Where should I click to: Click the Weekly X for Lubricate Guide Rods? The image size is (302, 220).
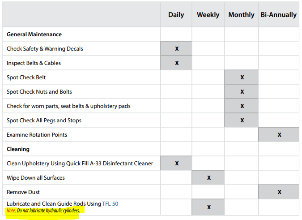(x=209, y=207)
